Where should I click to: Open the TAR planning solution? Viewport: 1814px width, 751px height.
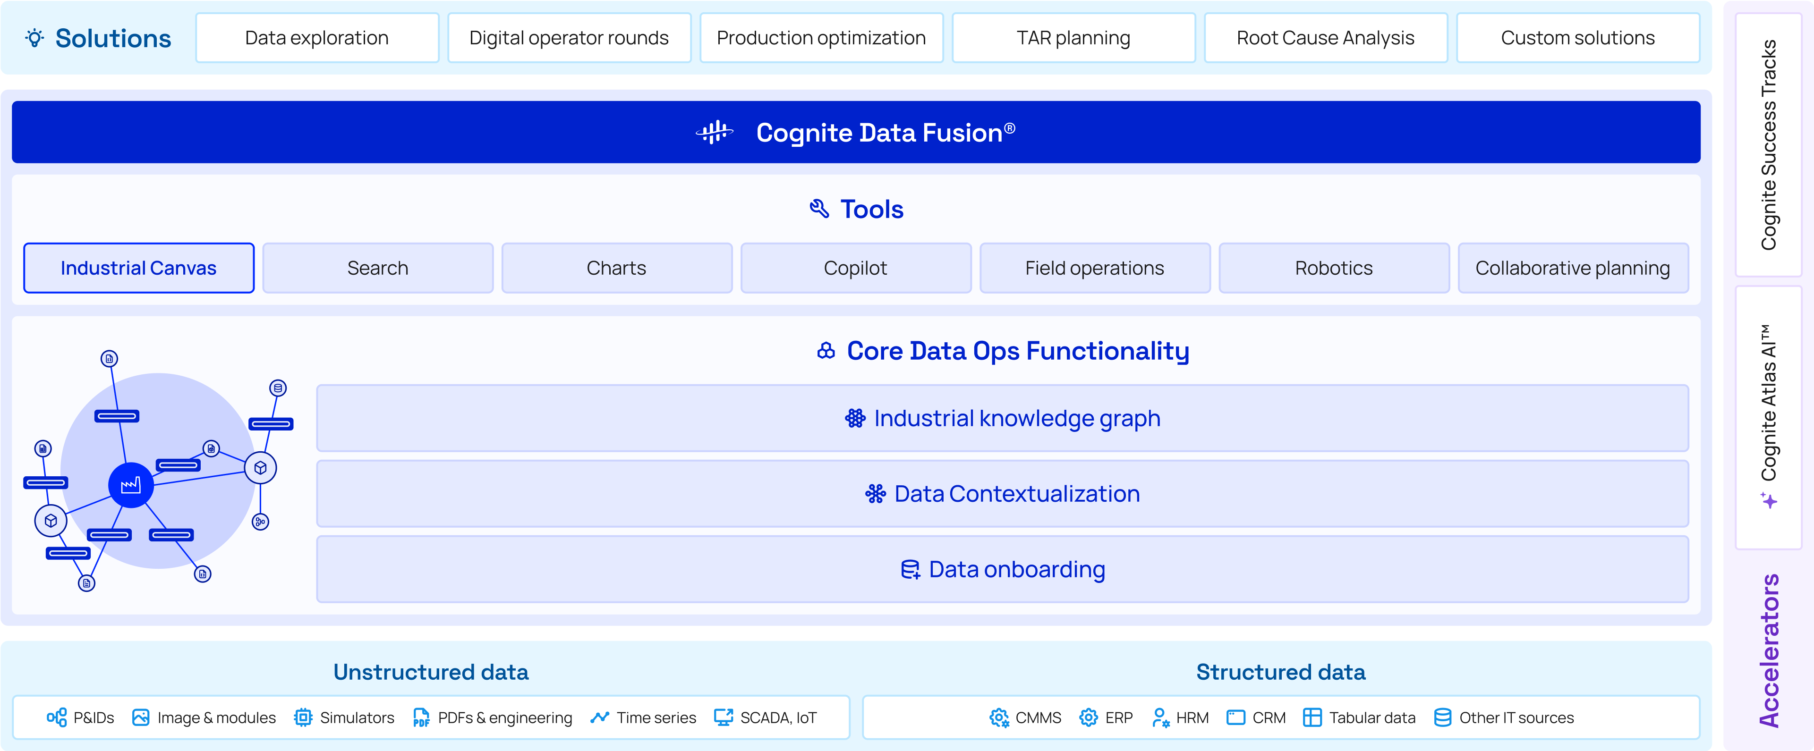click(1074, 38)
